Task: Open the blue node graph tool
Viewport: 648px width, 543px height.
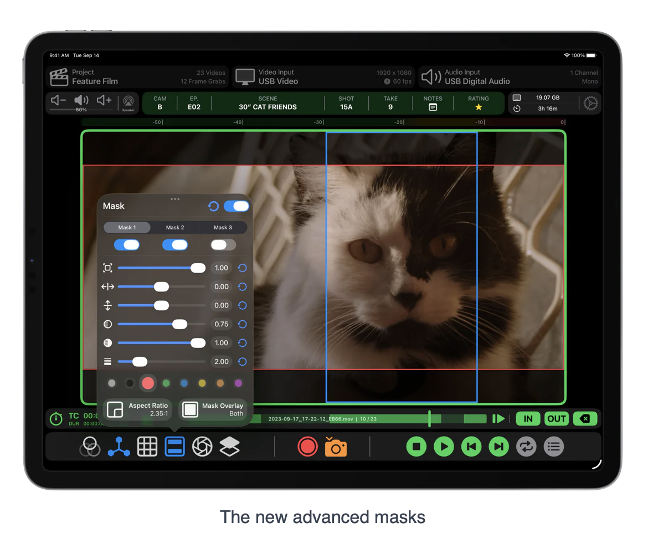Action: (119, 447)
